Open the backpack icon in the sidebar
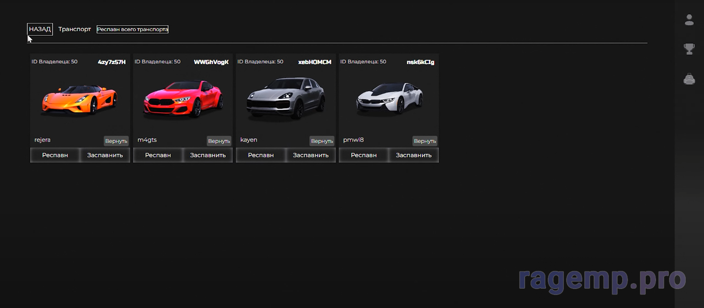The width and height of the screenshot is (704, 308). (689, 79)
